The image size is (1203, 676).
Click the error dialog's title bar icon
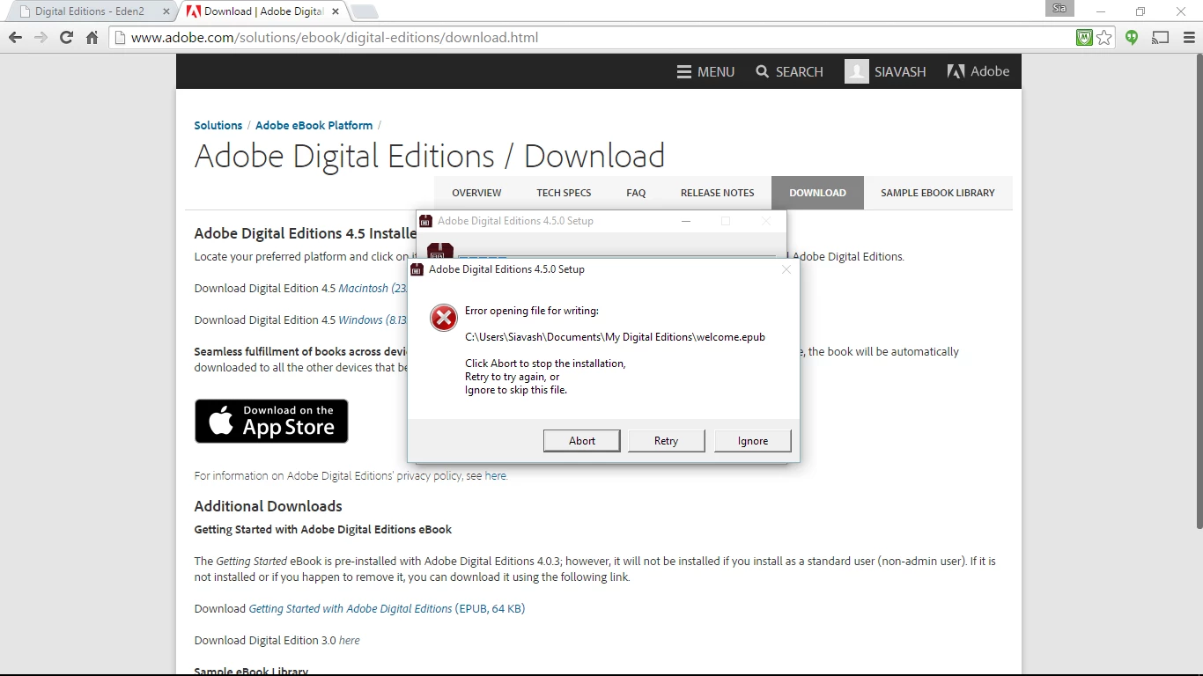418,269
